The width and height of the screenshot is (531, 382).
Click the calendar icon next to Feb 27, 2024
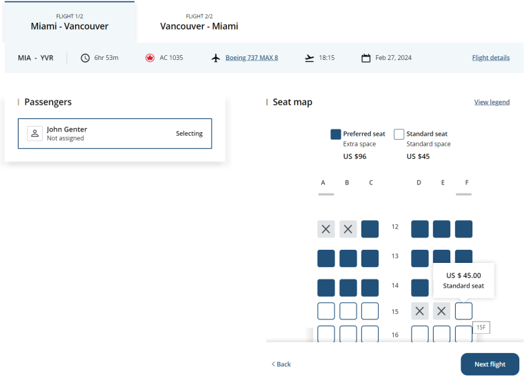(366, 58)
